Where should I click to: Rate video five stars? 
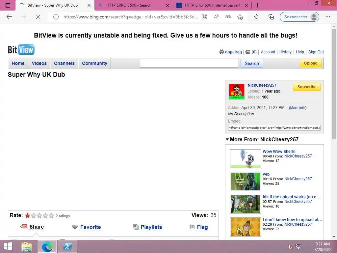pos(51,215)
